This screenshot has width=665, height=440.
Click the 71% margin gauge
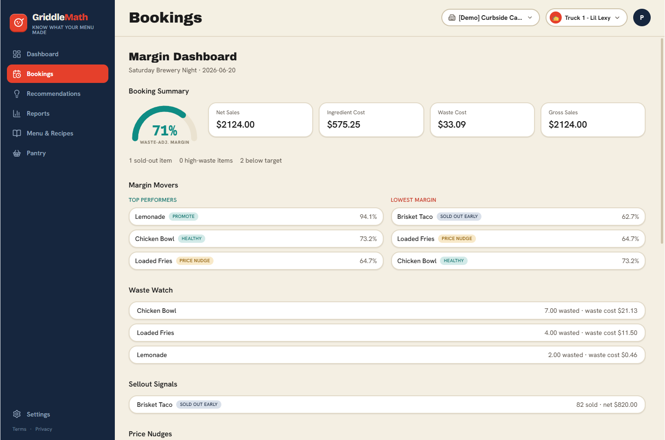pyautogui.click(x=165, y=125)
